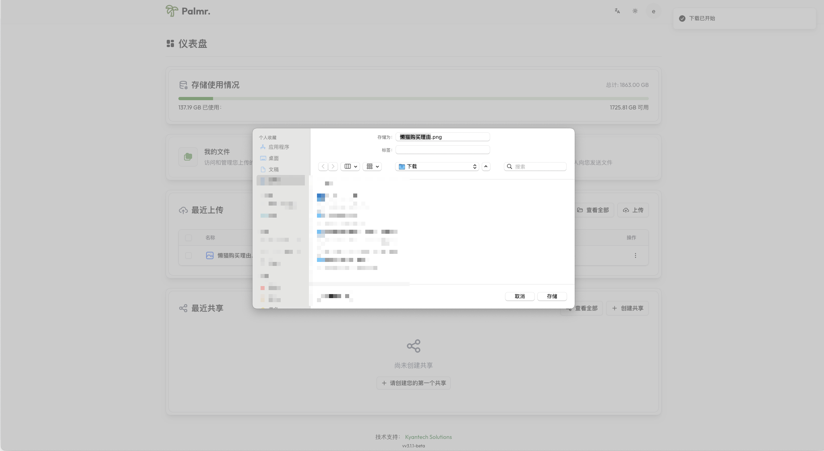The width and height of the screenshot is (824, 451).
Task: Click the language translation icon
Action: tap(617, 11)
